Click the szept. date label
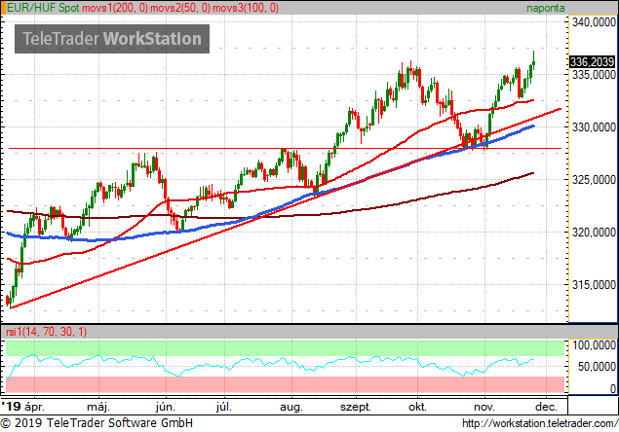This screenshot has width=619, height=432. point(355,407)
